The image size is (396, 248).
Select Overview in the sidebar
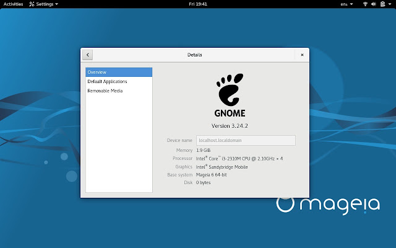click(119, 72)
